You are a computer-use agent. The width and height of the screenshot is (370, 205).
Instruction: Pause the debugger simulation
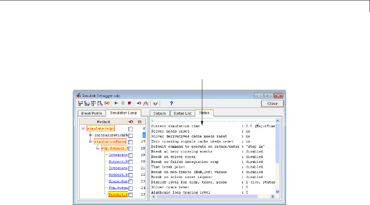(123, 103)
